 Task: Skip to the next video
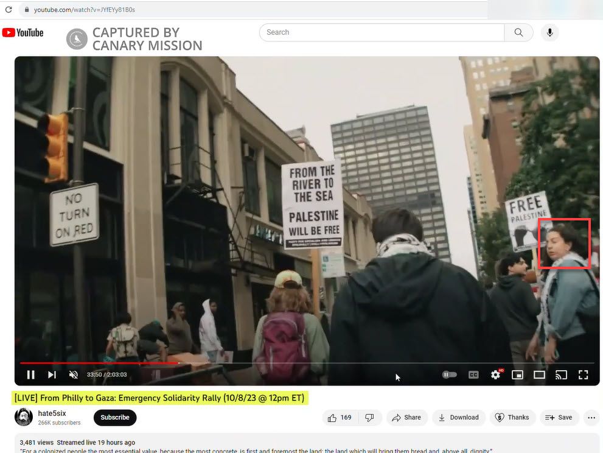pyautogui.click(x=52, y=374)
